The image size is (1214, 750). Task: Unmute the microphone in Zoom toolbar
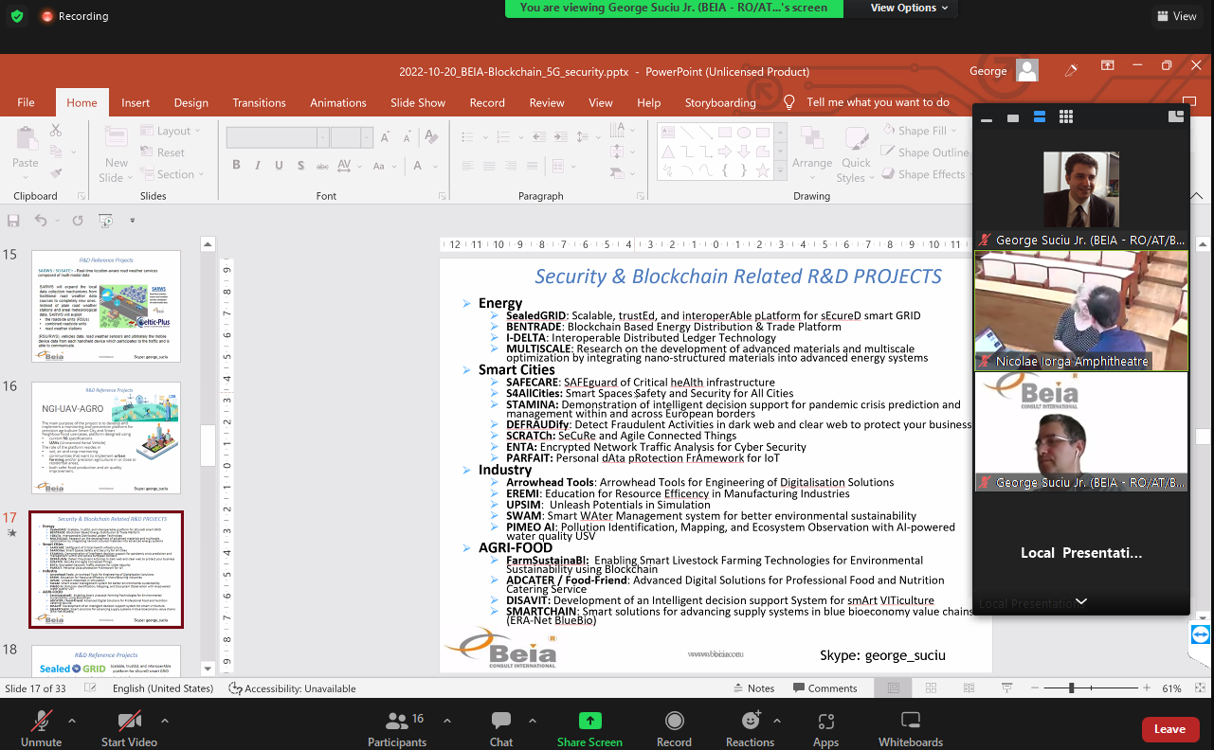click(41, 727)
